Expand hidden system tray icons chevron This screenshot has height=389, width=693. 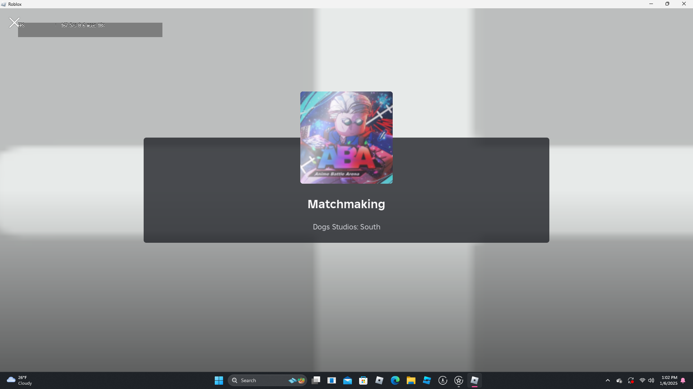tap(608, 380)
